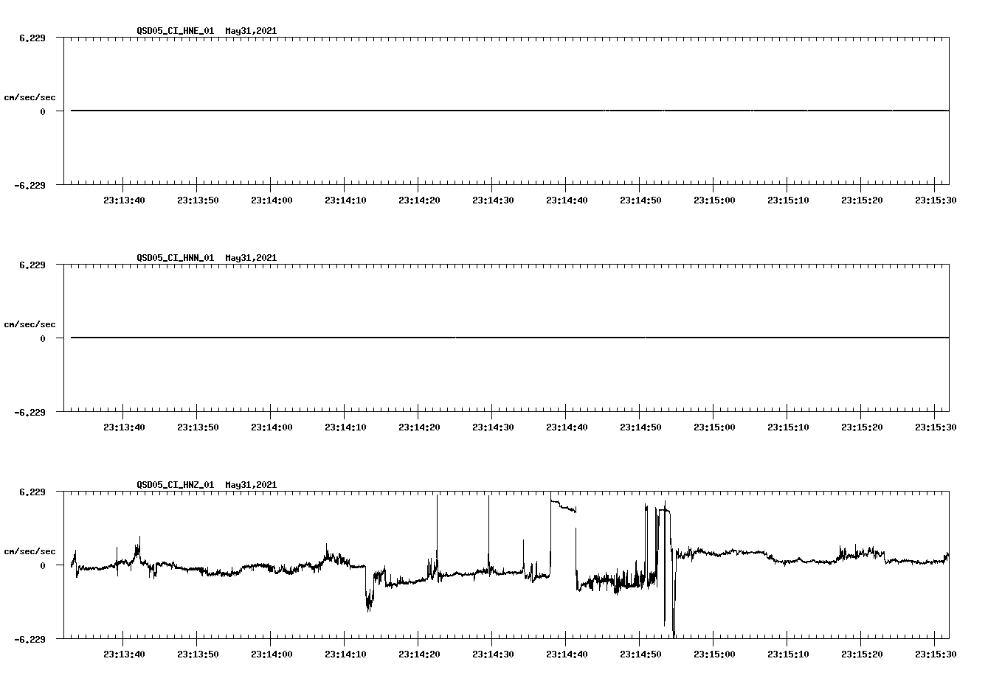This screenshot has height=681, width=1002.
Task: Click 23:13:40 time label under HNE chart
Action: [x=124, y=200]
